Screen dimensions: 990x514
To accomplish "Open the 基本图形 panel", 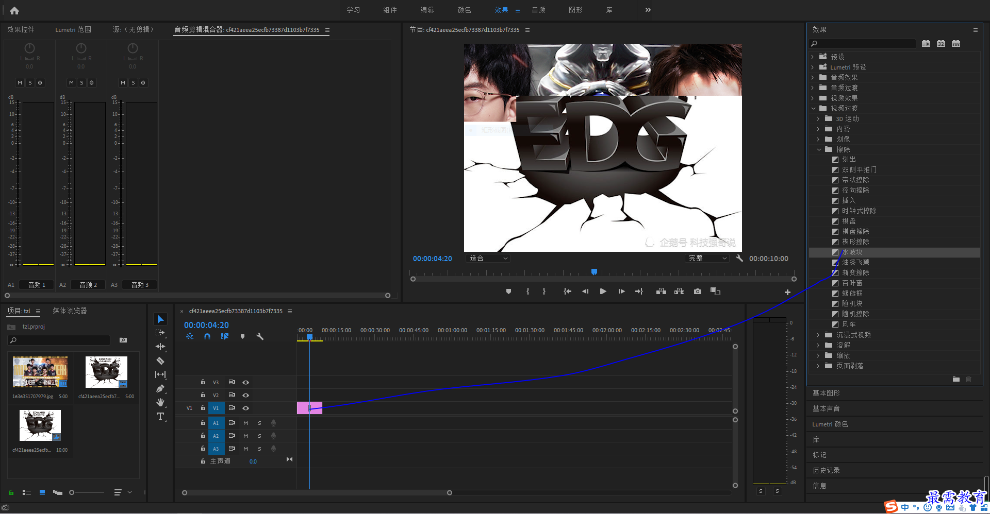I will pyautogui.click(x=826, y=393).
